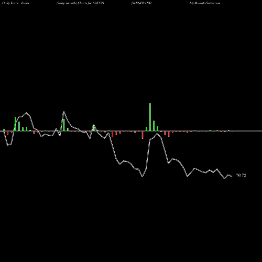The image size is (262, 262).
Task: Click '(2day smooth) Charts for 505729' text
Action: [x=80, y=3]
